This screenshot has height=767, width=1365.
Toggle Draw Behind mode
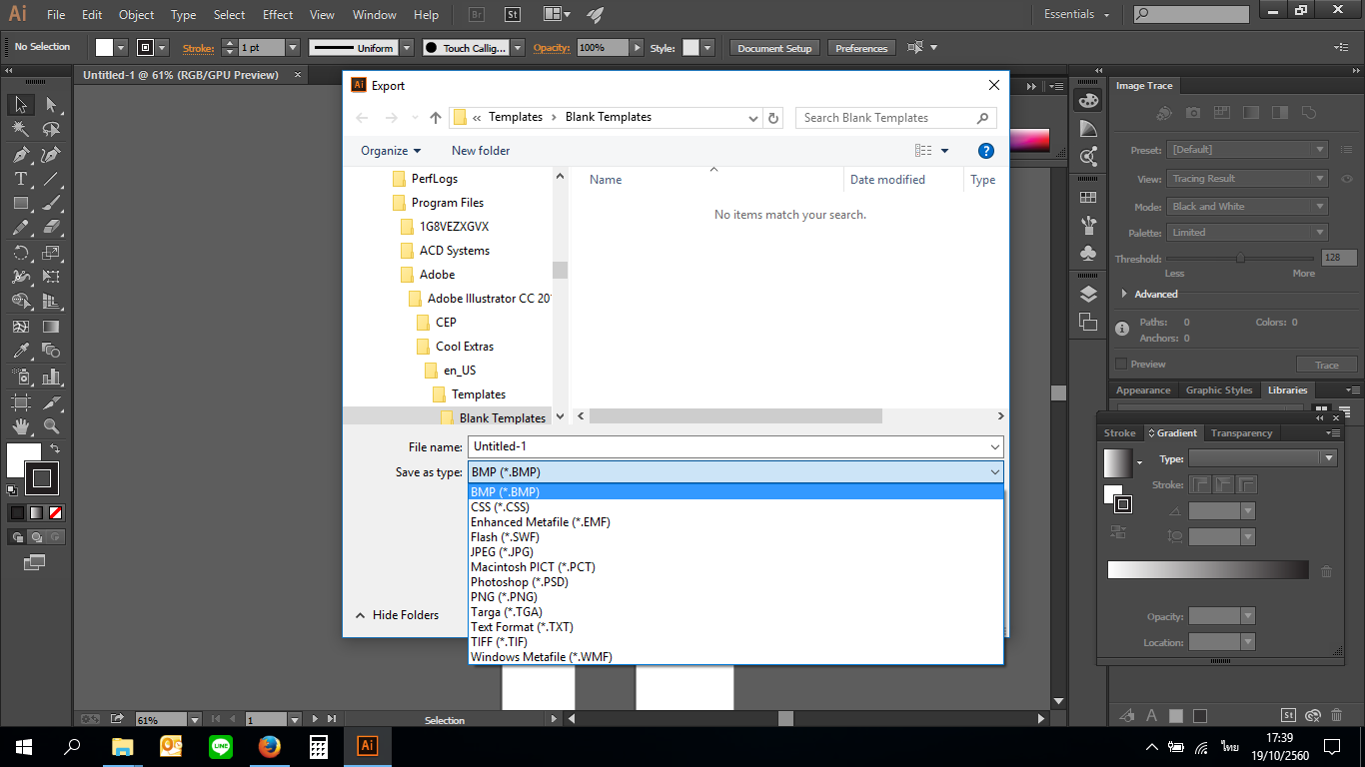coord(36,536)
